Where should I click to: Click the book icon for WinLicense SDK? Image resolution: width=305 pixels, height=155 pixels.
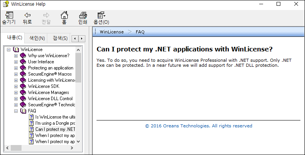23,86
